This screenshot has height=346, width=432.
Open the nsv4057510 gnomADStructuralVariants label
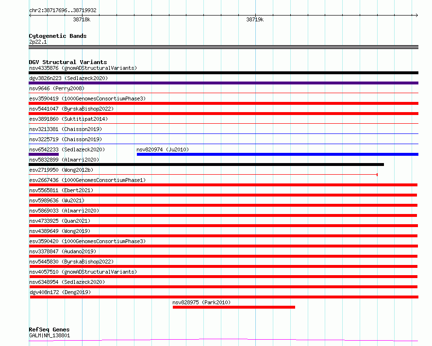83,272
